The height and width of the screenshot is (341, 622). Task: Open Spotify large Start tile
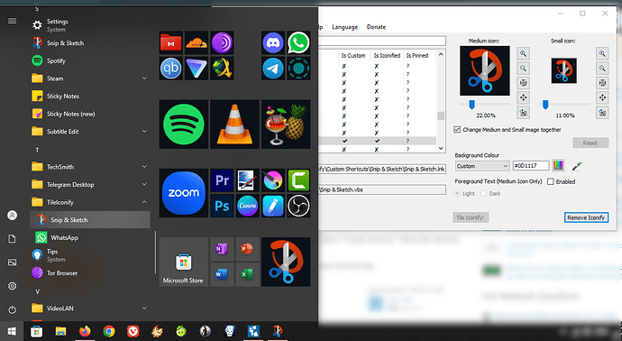[184, 124]
